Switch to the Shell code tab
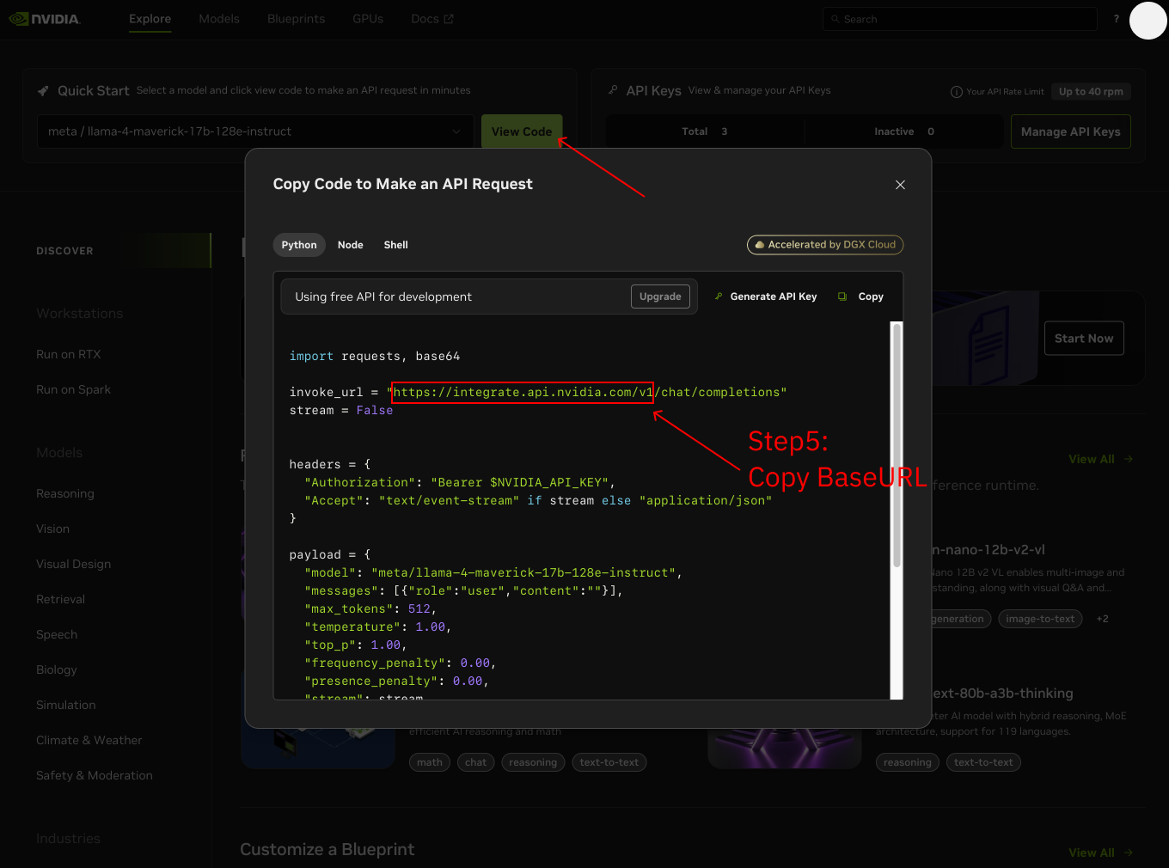The height and width of the screenshot is (868, 1169). tap(395, 245)
